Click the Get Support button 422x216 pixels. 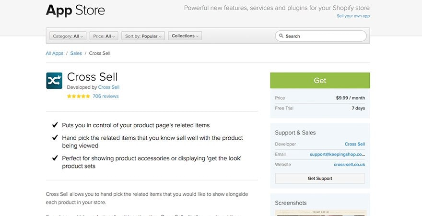[320, 178]
